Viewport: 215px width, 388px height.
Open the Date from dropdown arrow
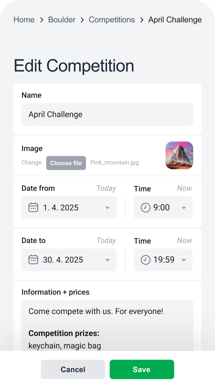107,208
